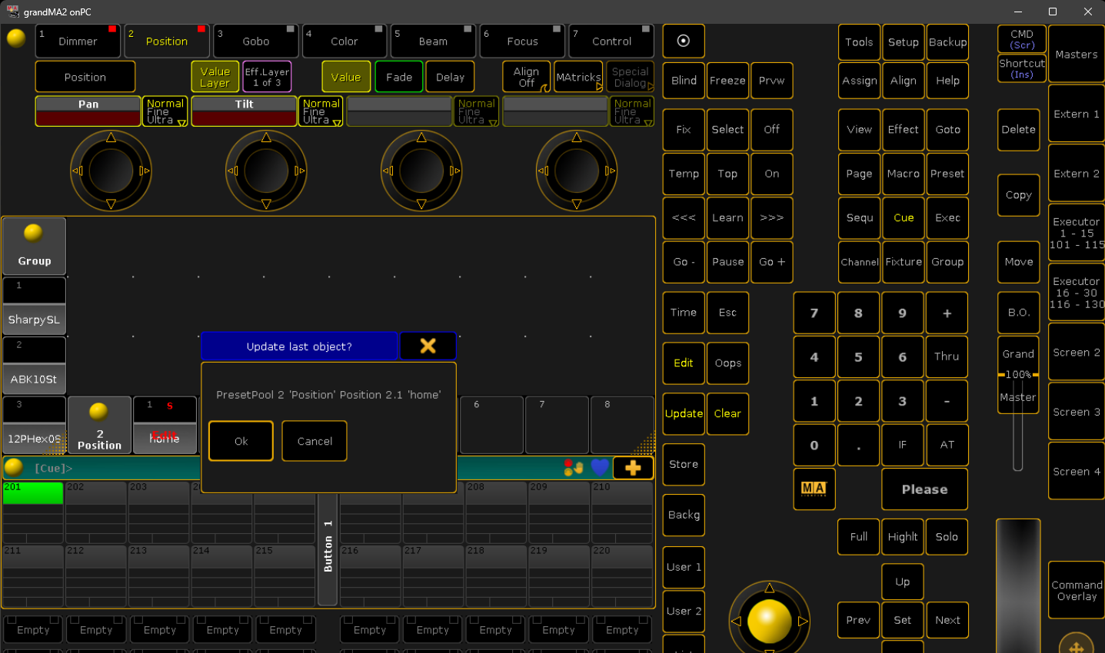Click Ok in the Update dialog

[x=241, y=441]
